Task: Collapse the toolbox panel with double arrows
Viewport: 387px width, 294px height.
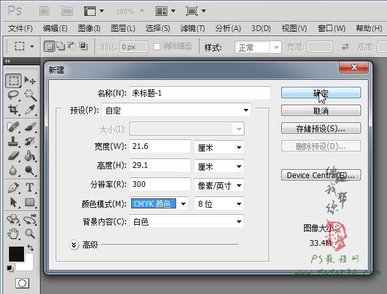Action: pos(8,61)
